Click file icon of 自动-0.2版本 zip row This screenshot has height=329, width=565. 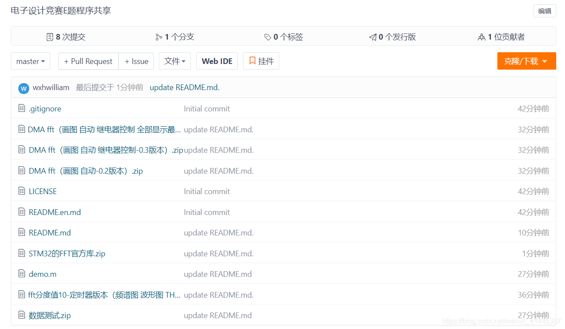pos(22,171)
